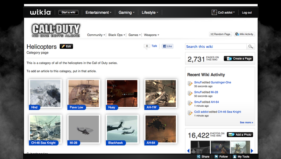Open the Pave Low helicopter thumbnail

coord(84,94)
